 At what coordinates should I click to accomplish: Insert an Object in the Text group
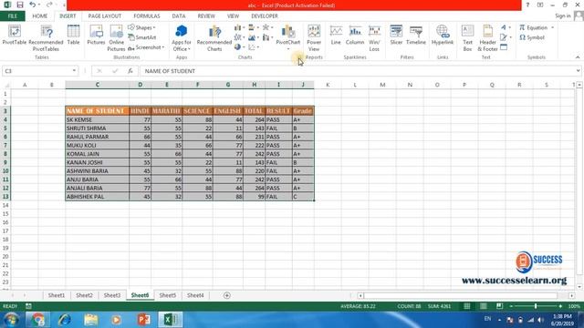(504, 47)
